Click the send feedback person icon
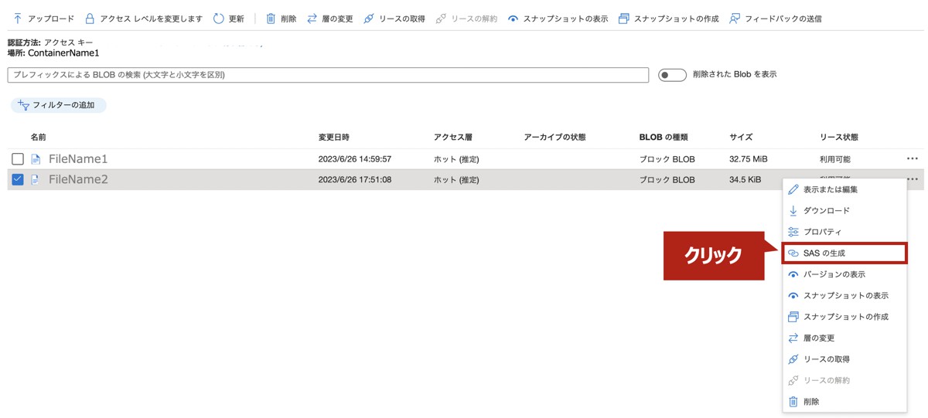Screen dimensions: 928x418 [735, 19]
